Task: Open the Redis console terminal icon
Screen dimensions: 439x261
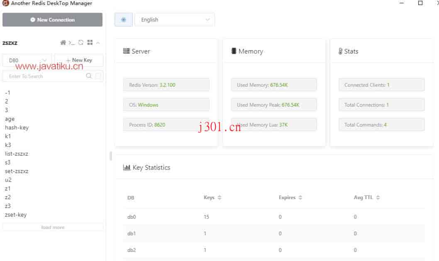Action: pyautogui.click(x=72, y=43)
